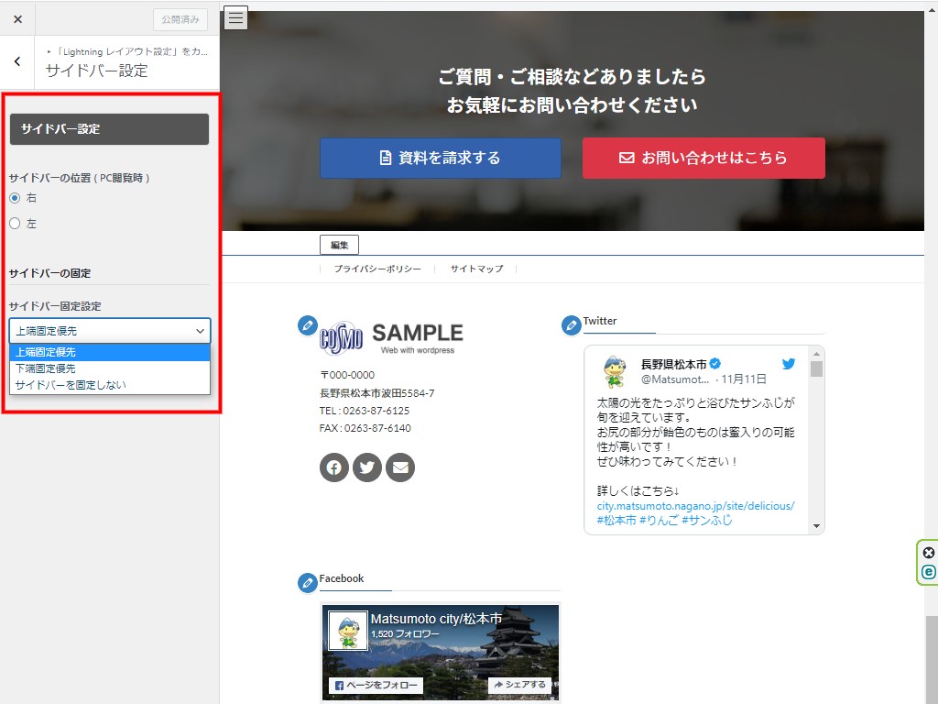
Task: Open the サイドバー固定設定 dropdown
Action: tap(110, 331)
